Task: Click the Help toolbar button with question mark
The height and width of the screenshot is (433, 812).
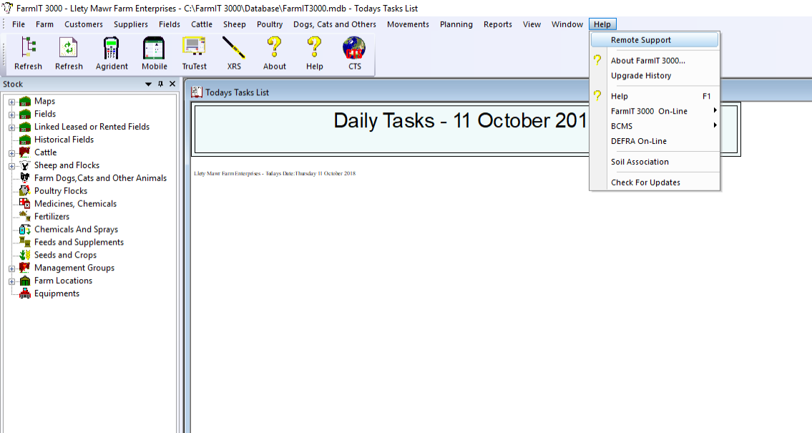Action: (x=314, y=54)
